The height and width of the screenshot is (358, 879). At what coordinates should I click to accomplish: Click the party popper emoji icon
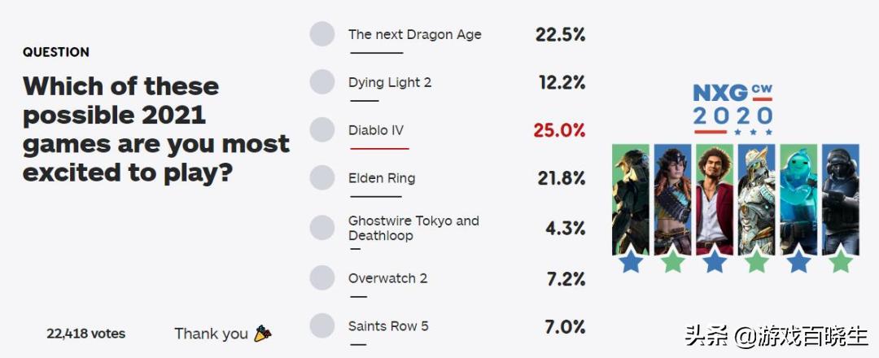point(262,333)
